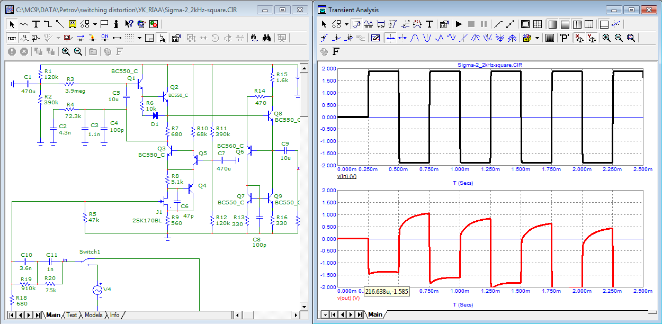662x324 pixels.
Task: Click the schematic vertical scrollbar down arrow
Action: (x=304, y=307)
